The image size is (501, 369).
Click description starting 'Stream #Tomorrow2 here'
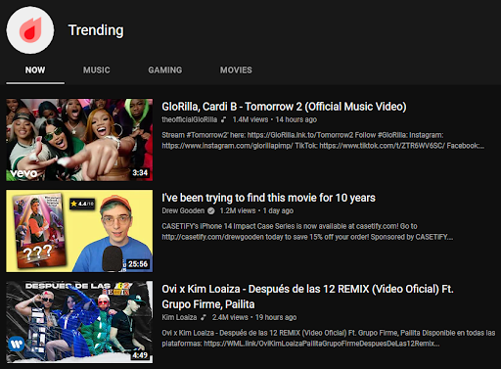(323, 140)
